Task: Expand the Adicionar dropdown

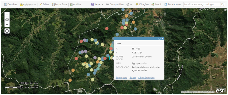Action: [x=28, y=5]
